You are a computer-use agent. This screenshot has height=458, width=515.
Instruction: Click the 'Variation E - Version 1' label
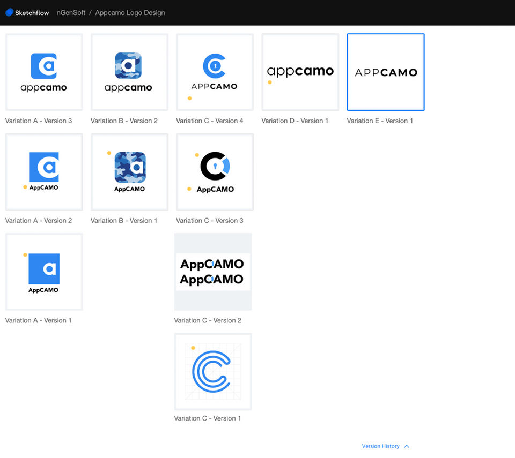click(380, 121)
